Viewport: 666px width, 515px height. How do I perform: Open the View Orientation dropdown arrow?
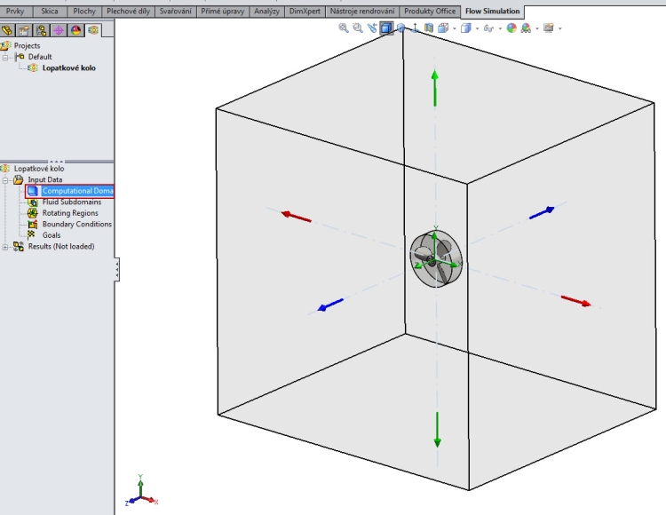pyautogui.click(x=455, y=28)
